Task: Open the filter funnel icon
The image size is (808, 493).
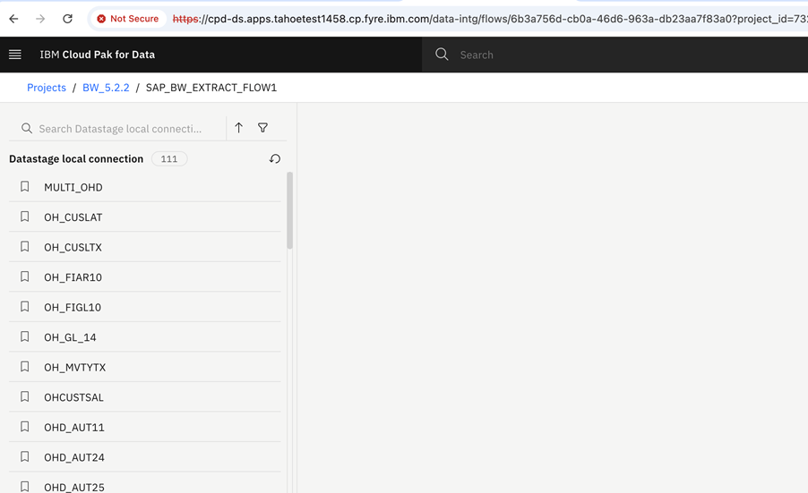Action: click(262, 128)
